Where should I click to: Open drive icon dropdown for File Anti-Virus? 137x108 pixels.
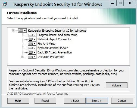click(x=32, y=44)
